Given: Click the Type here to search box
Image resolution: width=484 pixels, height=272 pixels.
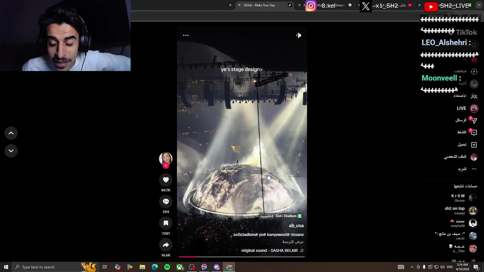Looking at the screenshot, I should (55, 267).
